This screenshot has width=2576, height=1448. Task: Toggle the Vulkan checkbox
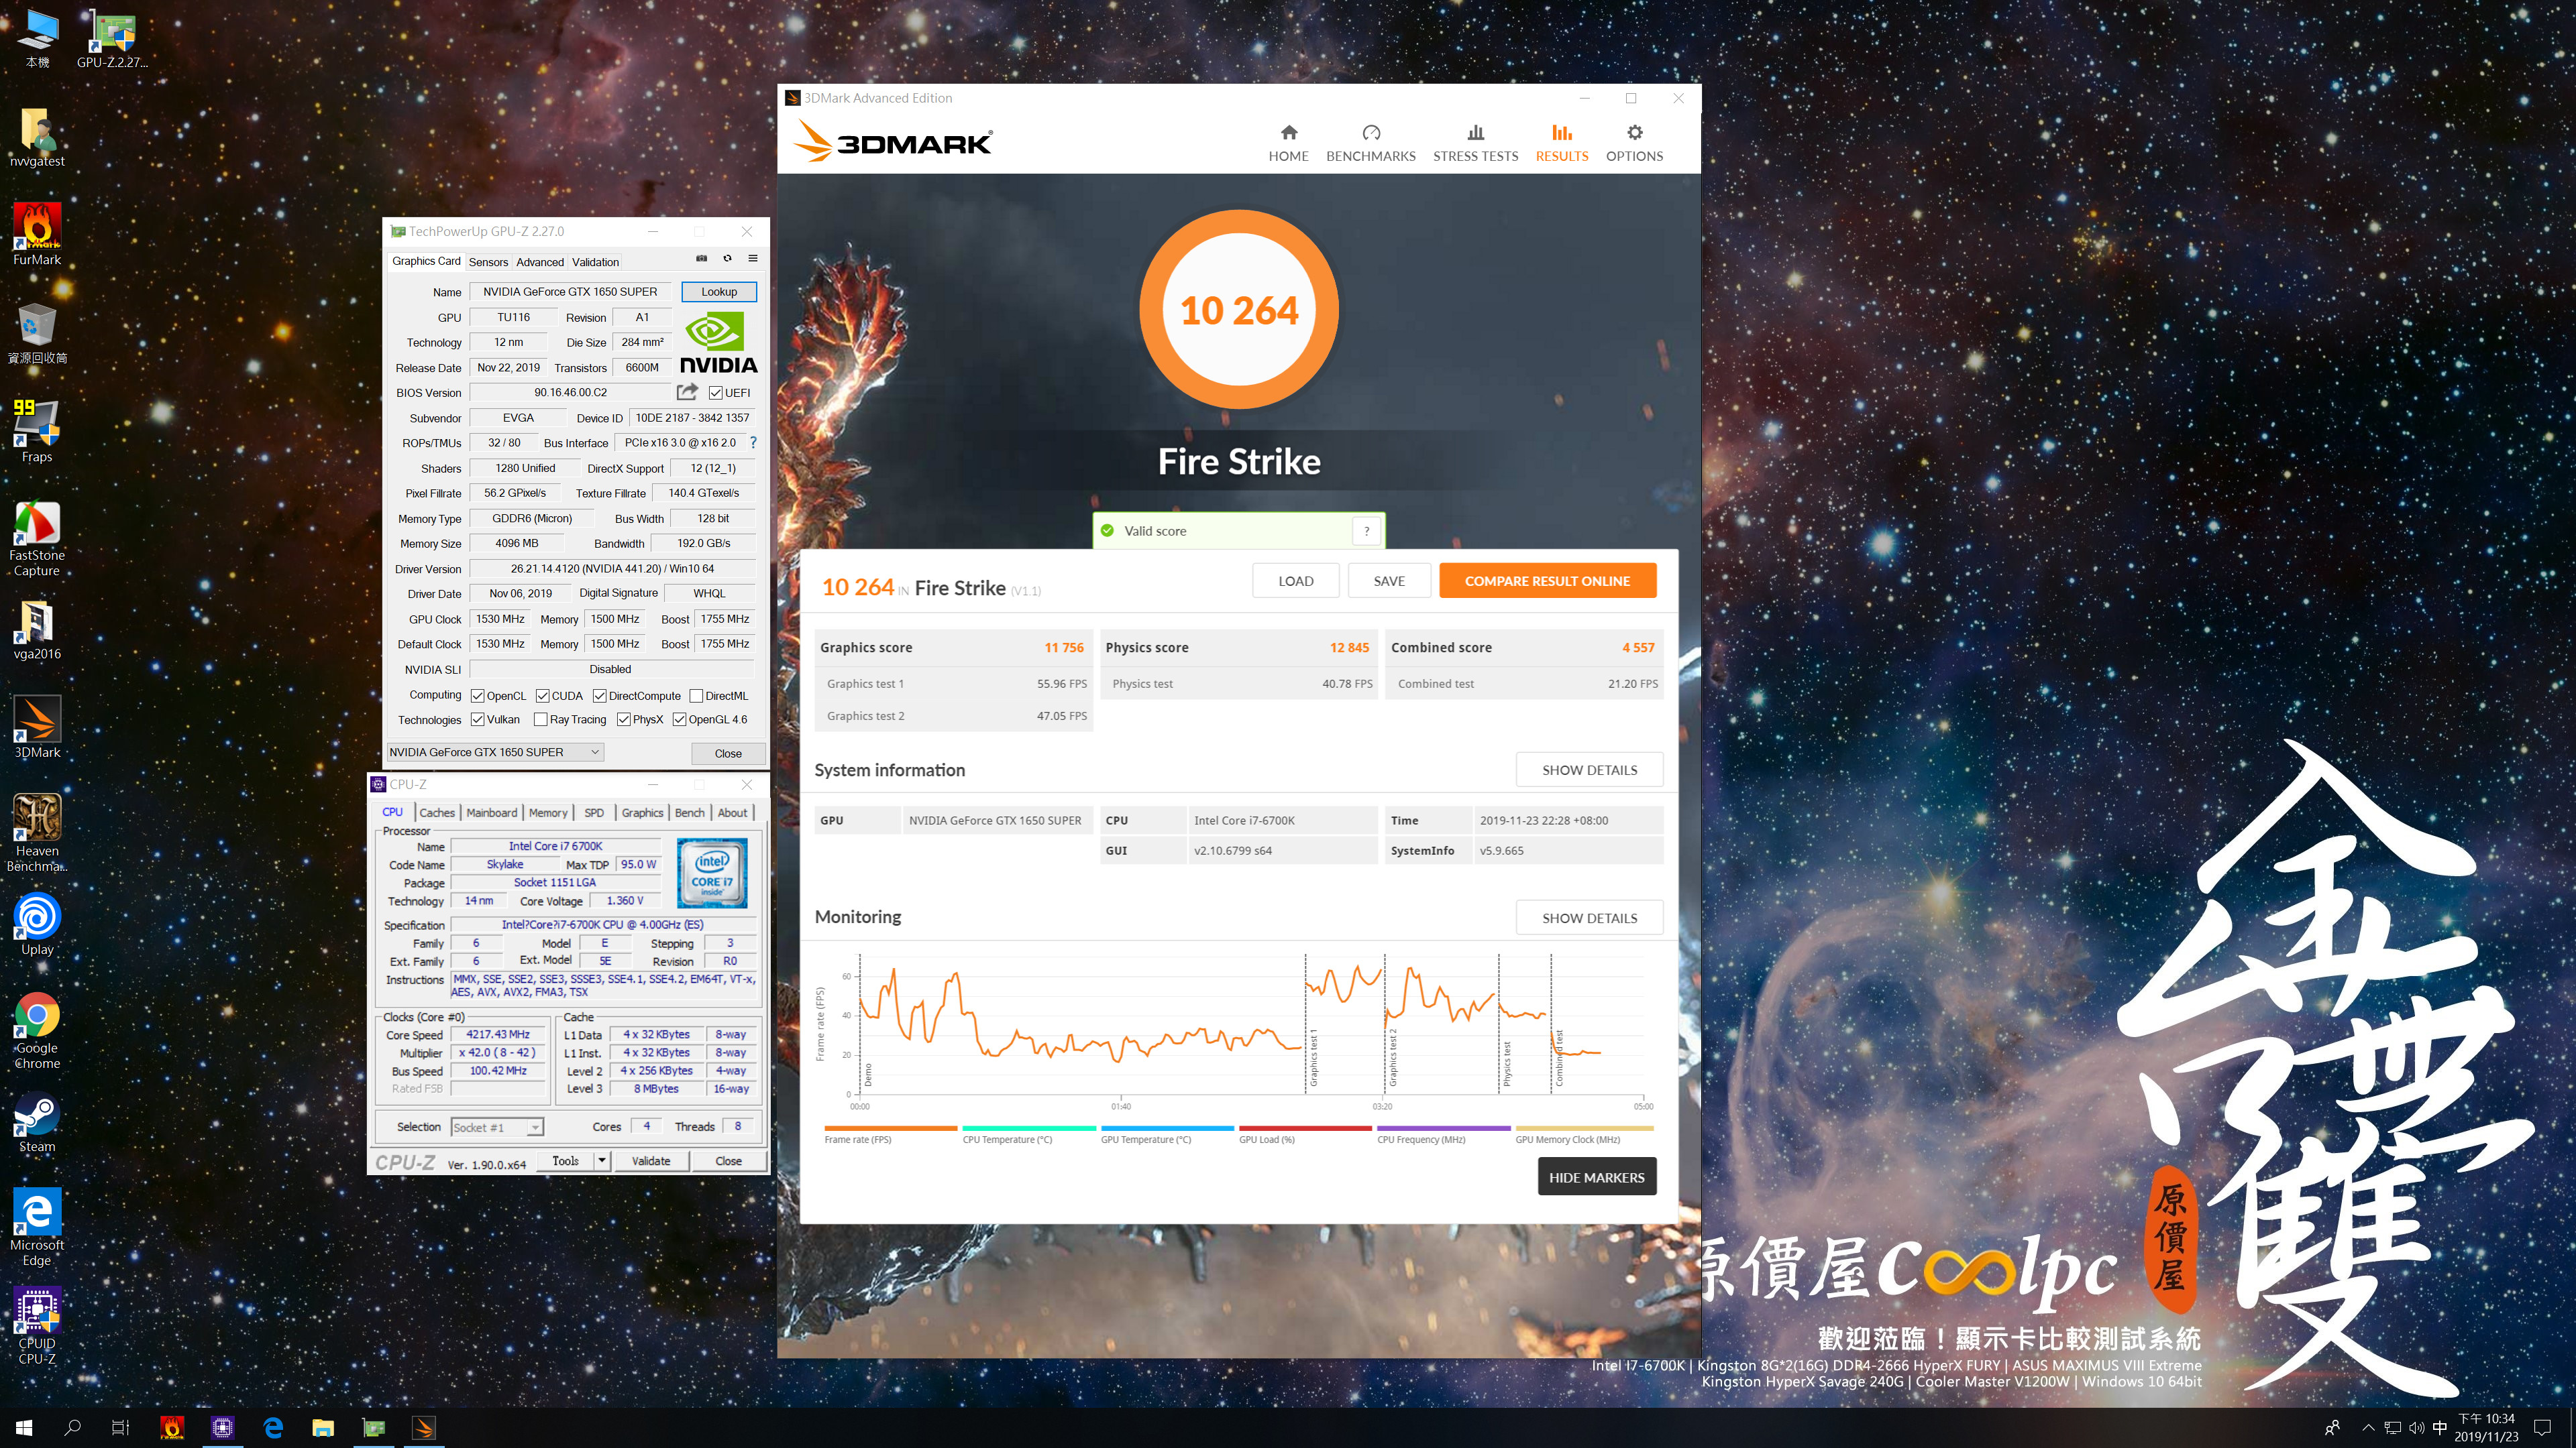tap(478, 719)
